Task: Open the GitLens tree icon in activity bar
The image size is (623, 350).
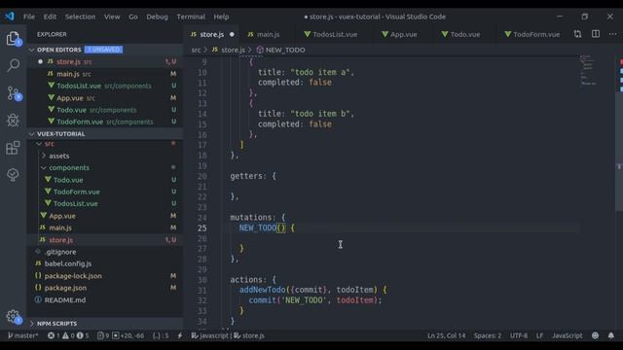Action: [x=13, y=175]
